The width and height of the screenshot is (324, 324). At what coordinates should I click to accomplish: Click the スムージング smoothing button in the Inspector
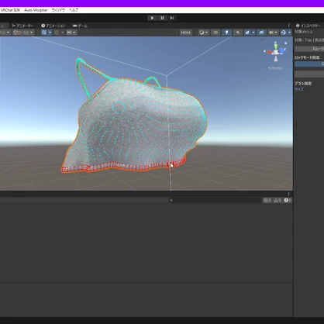click(x=309, y=49)
